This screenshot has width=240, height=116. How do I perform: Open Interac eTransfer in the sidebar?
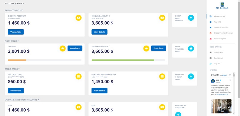(221, 28)
